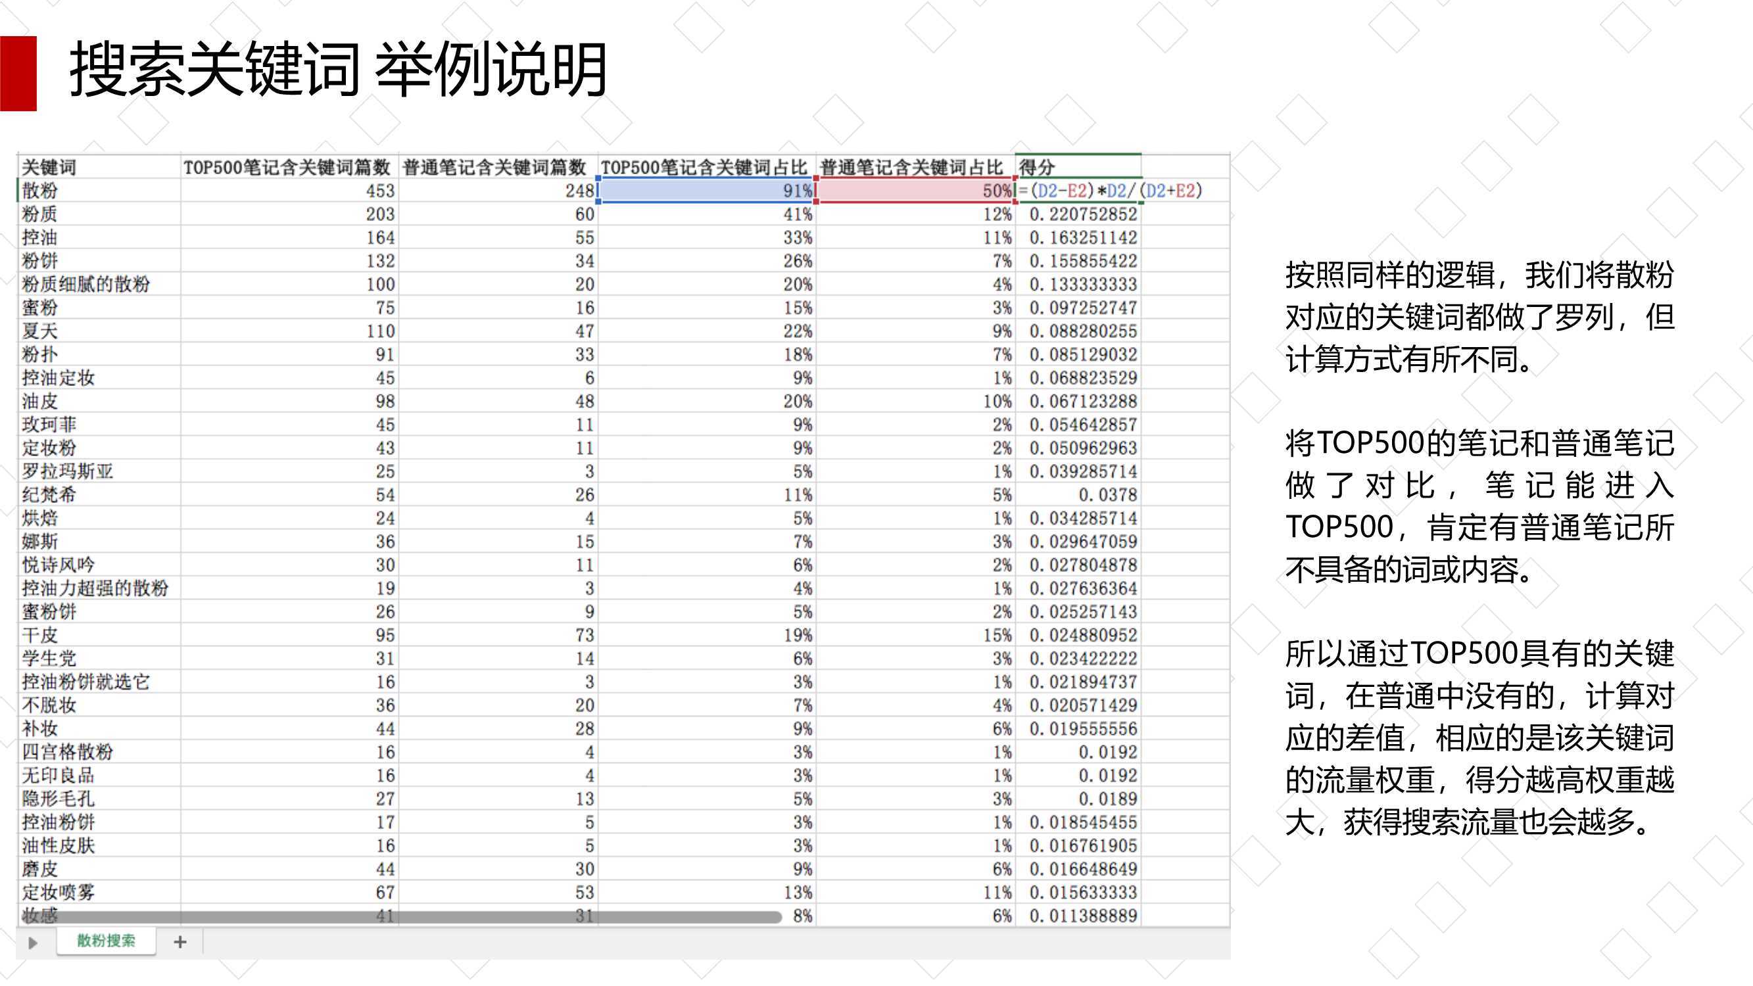Select the 定妆粉 keyword cell
The width and height of the screenshot is (1753, 986).
pos(99,448)
